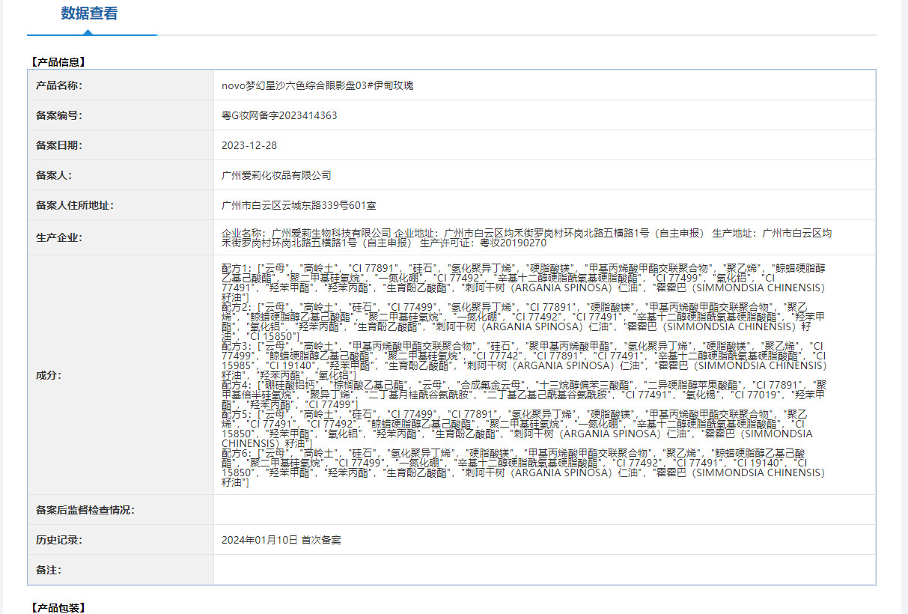Click the 【产品包装】 section heading
This screenshot has width=908, height=614.
[59, 607]
